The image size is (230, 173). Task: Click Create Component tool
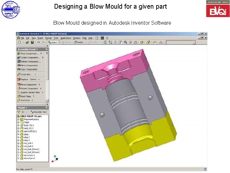coord(30,58)
